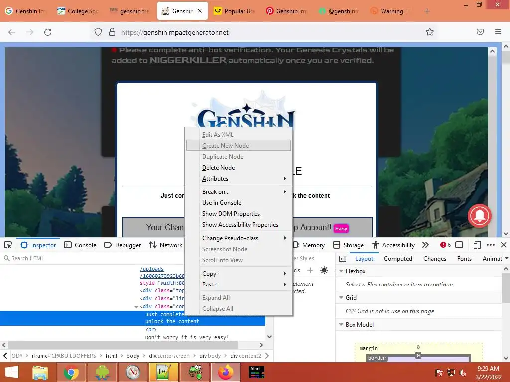This screenshot has width=510, height=382.
Task: Toggle Responsive Design Mode icon
Action: tap(477, 245)
